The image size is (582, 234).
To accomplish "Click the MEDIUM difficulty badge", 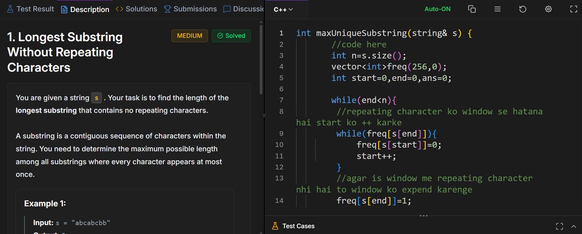I will pos(190,36).
